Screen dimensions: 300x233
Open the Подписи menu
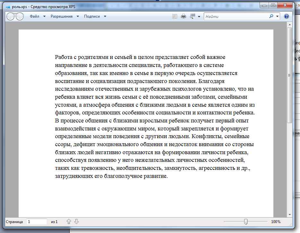pyautogui.click(x=92, y=16)
